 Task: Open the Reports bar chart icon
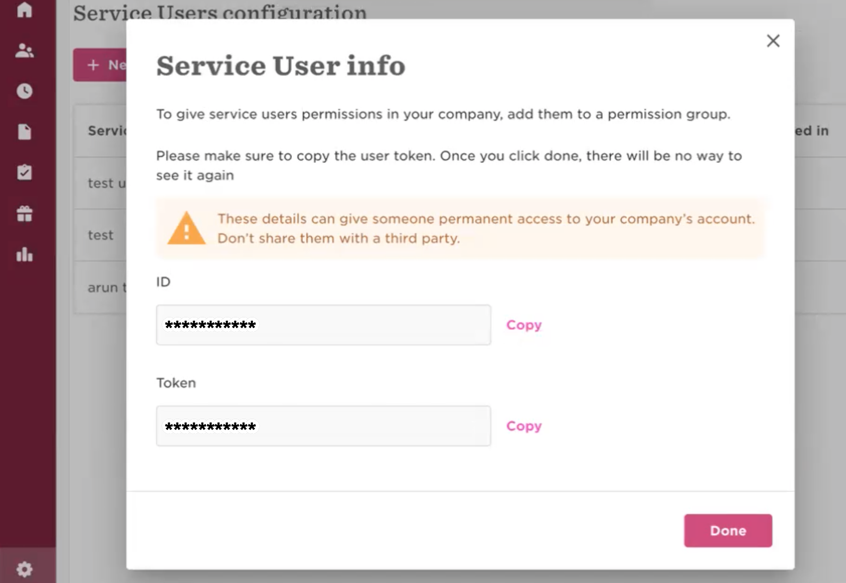pyautogui.click(x=24, y=255)
